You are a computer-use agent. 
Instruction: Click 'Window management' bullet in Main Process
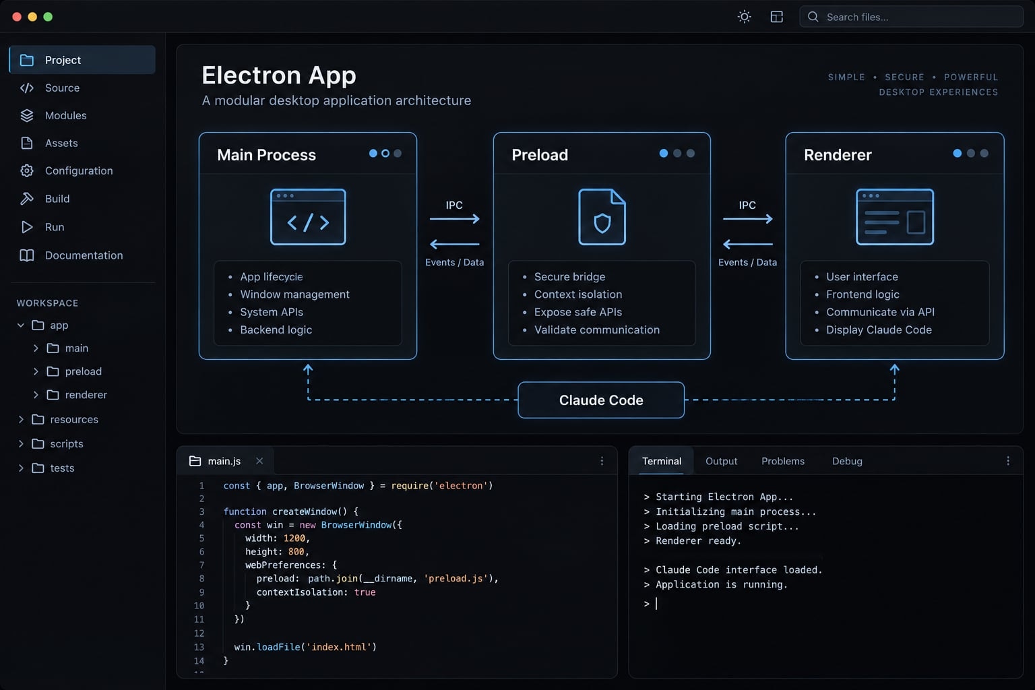pos(294,294)
